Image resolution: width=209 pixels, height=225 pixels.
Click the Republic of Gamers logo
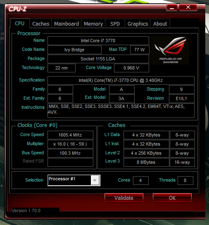(170, 50)
